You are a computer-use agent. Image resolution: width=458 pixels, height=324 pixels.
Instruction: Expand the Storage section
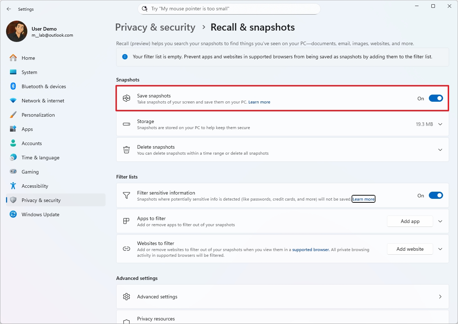440,124
